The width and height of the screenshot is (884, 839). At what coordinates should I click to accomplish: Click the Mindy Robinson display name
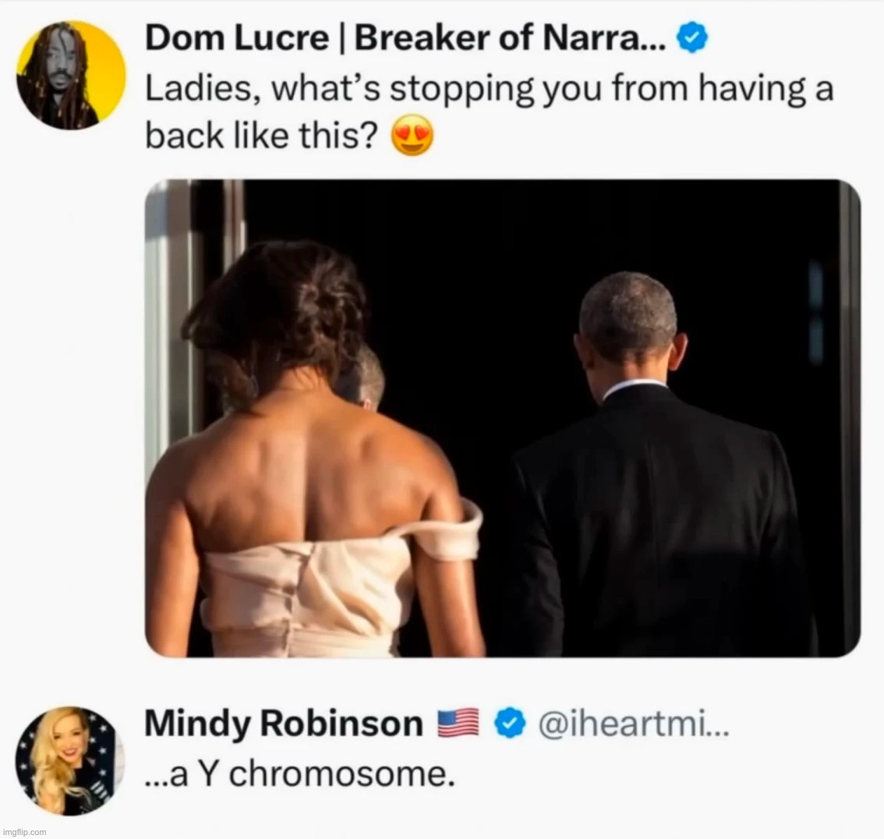pos(283,725)
